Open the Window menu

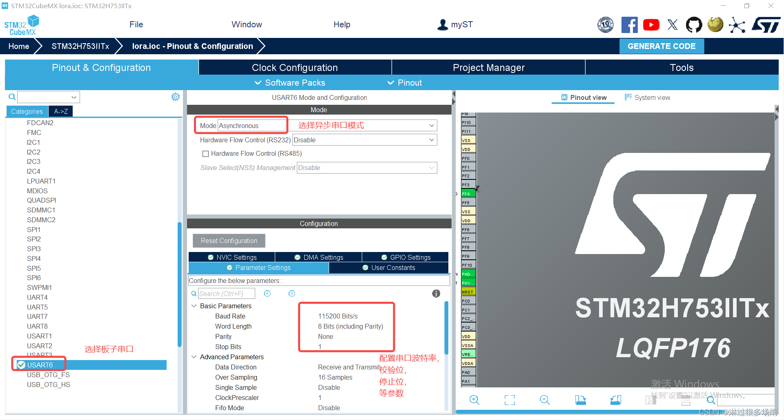click(247, 24)
